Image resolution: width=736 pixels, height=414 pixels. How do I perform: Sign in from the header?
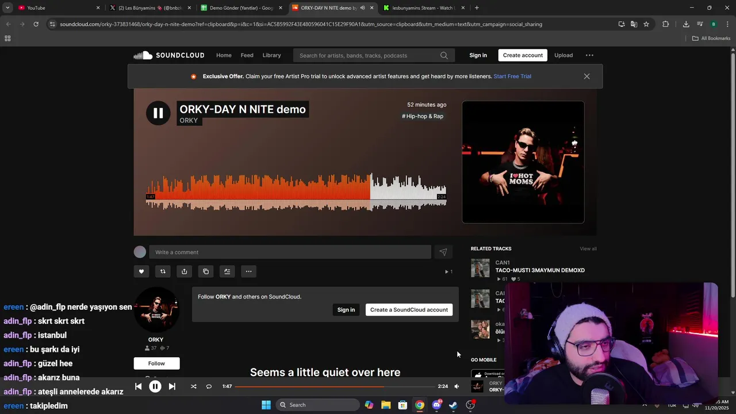478,55
